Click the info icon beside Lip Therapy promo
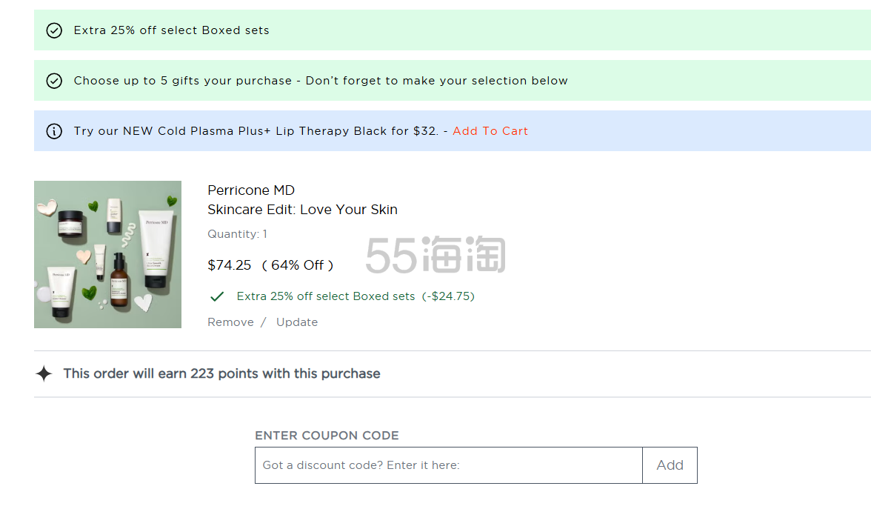 pyautogui.click(x=54, y=131)
